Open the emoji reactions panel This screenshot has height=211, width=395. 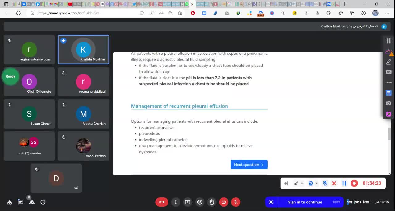[200, 202]
